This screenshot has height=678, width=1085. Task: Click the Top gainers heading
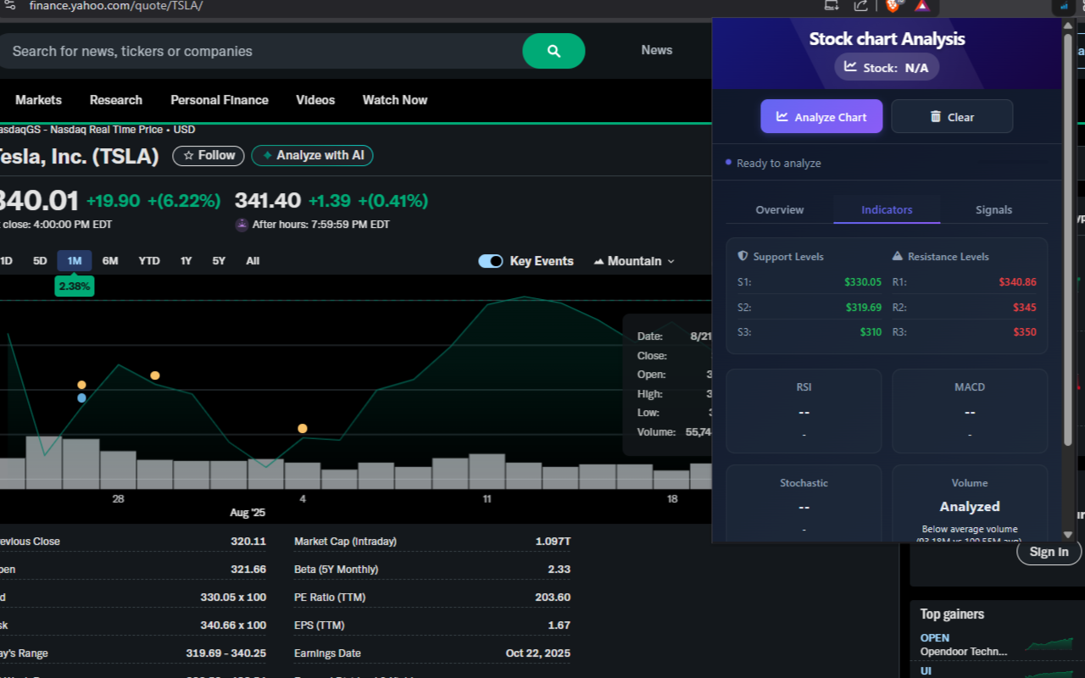coord(952,614)
